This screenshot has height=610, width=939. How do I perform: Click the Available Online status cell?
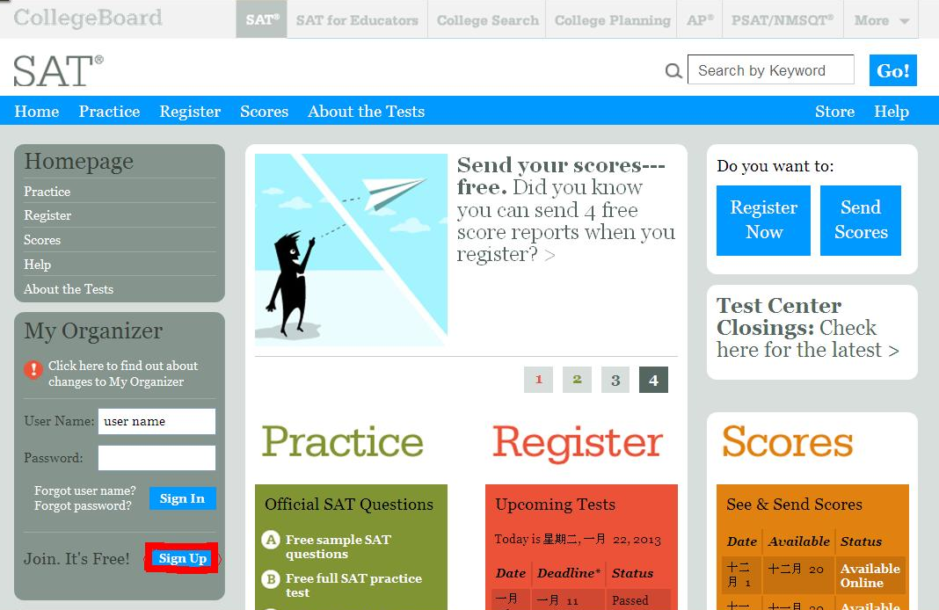pos(870,575)
